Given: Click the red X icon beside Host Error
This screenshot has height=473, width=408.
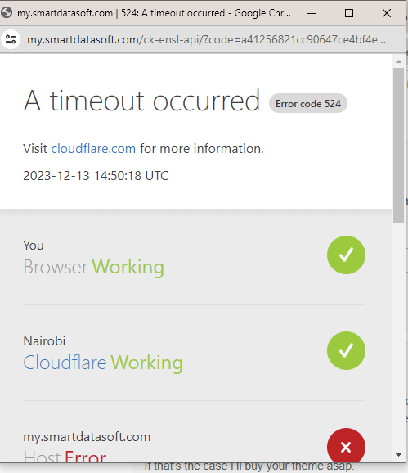Looking at the screenshot, I should (346, 446).
